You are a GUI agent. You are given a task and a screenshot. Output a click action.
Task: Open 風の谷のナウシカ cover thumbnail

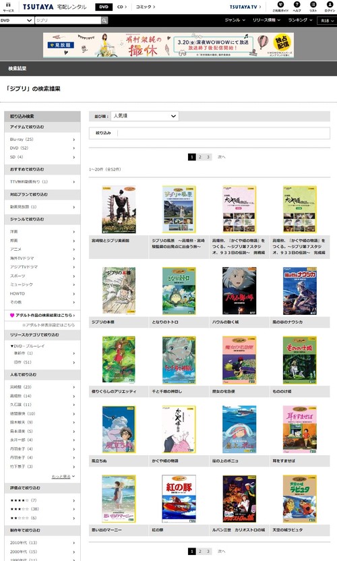[300, 291]
